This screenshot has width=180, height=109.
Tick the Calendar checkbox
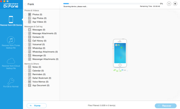click(25, 71)
